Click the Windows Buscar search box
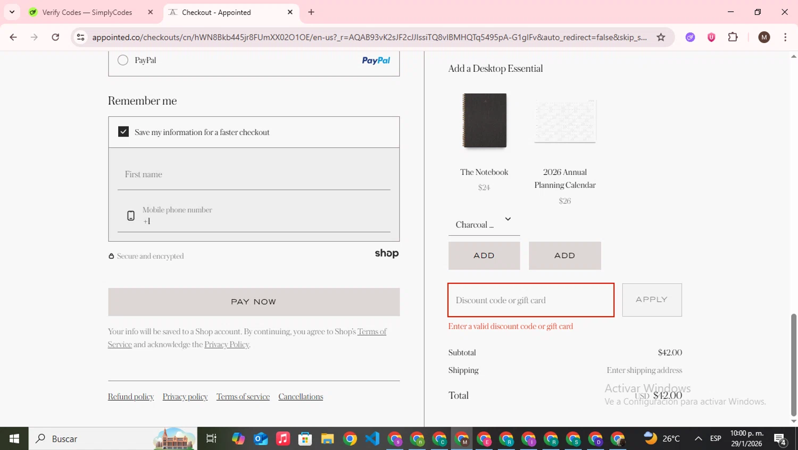The height and width of the screenshot is (450, 798). pyautogui.click(x=113, y=439)
